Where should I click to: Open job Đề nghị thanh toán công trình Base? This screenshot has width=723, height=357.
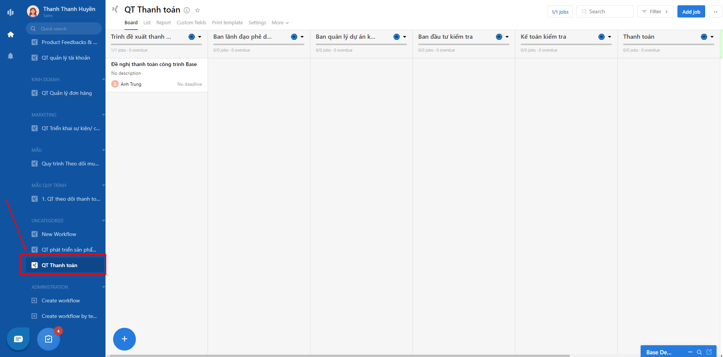(x=154, y=64)
